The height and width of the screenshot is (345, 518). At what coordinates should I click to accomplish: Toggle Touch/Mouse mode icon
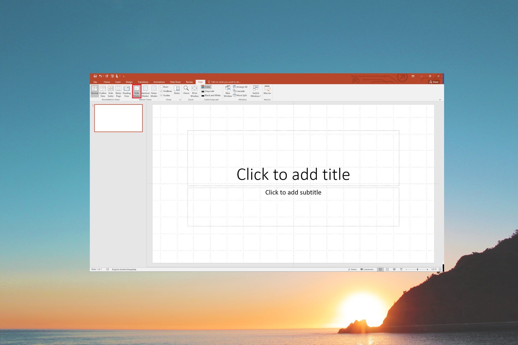pyautogui.click(x=117, y=76)
